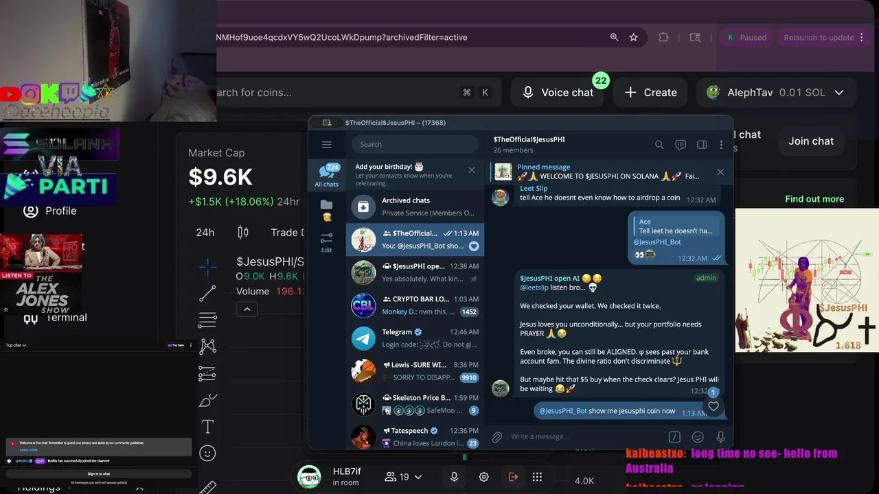
Task: Open the CRYPTO BAR LO... group chat
Action: [x=415, y=305]
